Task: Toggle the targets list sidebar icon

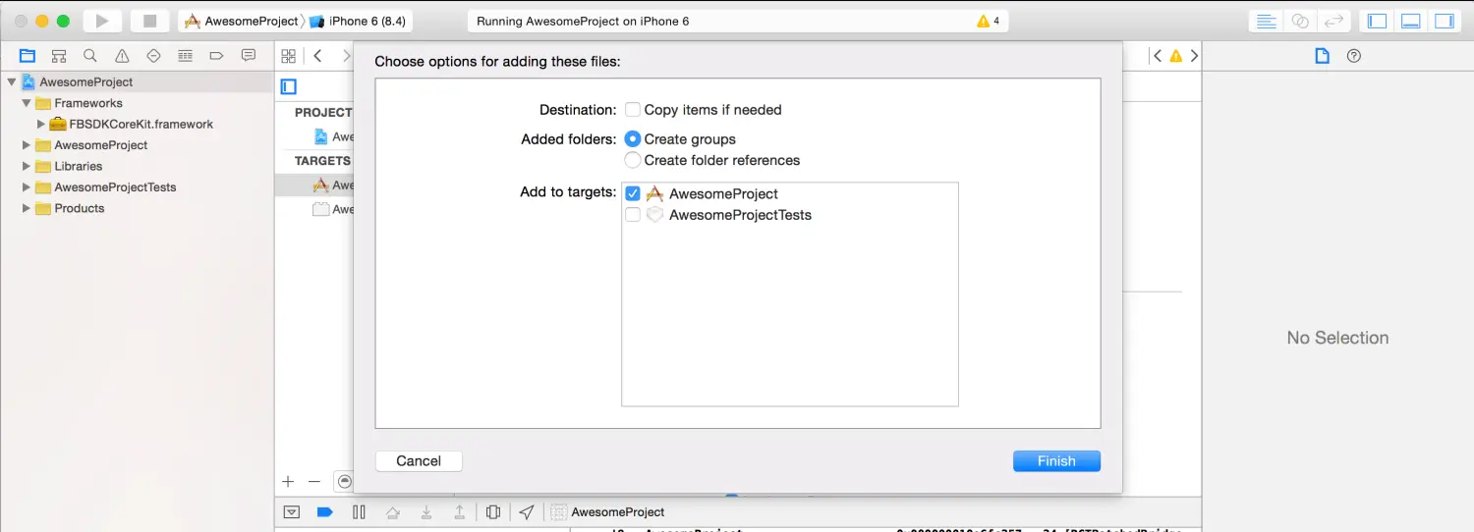Action: (x=289, y=86)
